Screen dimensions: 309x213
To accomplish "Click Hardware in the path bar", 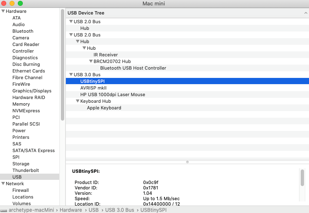I will (71, 210).
